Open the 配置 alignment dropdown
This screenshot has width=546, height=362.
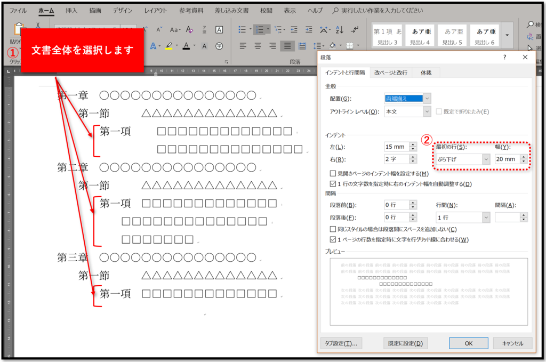[x=427, y=99]
